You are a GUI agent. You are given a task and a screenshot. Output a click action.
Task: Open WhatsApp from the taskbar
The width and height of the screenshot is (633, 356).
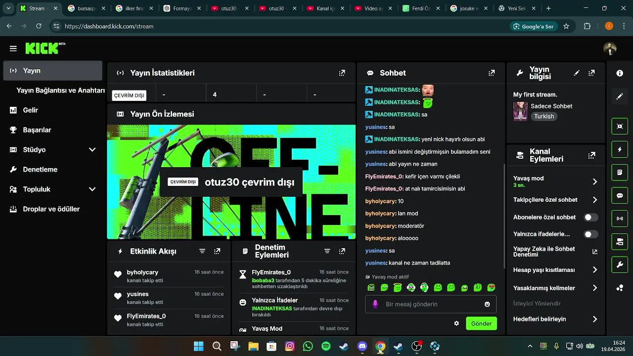tap(308, 346)
